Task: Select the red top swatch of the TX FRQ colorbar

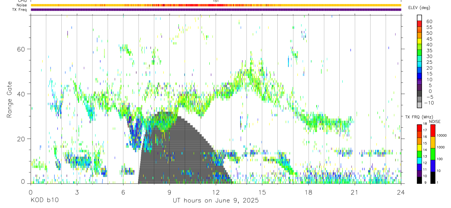Action: click(x=419, y=128)
